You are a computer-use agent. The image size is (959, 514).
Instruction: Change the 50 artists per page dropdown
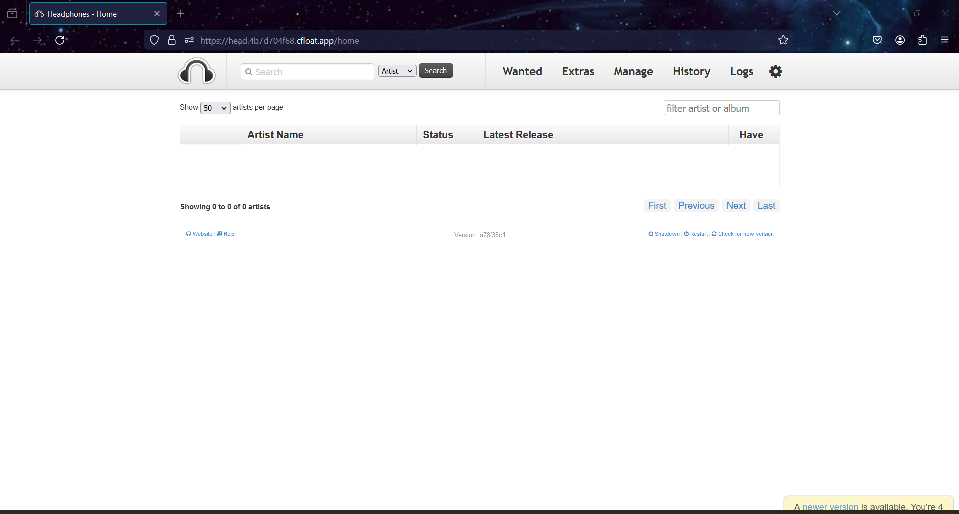coord(215,108)
